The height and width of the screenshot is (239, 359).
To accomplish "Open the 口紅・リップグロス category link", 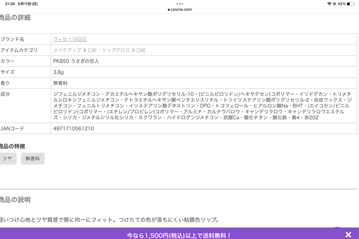I will [109, 50].
